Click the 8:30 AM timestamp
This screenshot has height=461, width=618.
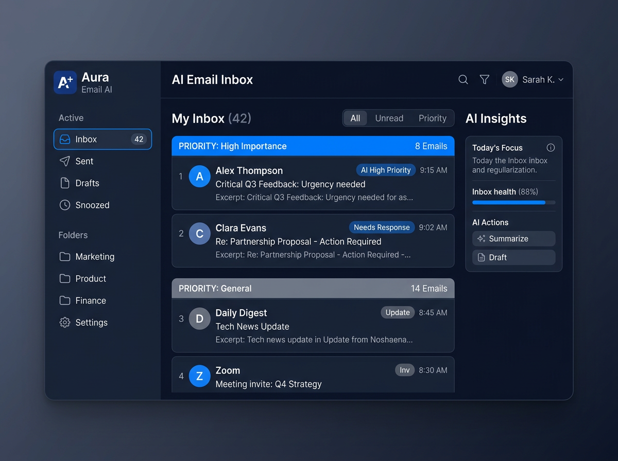pos(433,370)
